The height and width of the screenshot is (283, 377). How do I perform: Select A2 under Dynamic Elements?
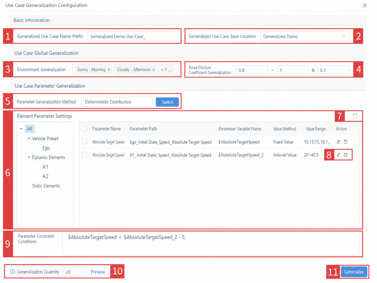(x=45, y=176)
